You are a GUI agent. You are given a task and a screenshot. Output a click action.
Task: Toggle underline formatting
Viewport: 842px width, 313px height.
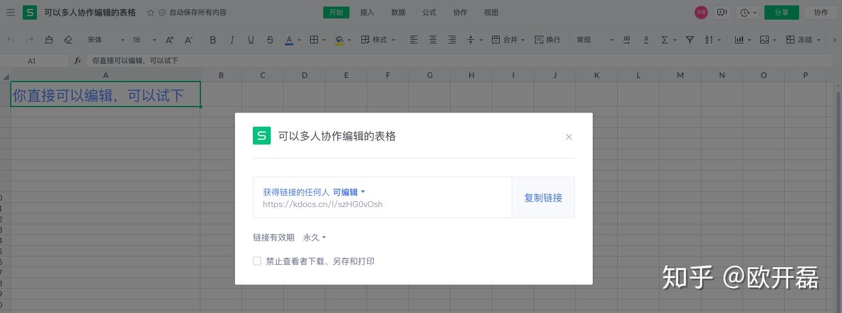point(251,40)
